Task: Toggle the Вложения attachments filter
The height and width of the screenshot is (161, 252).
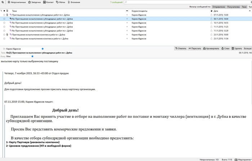Action: 74,2
